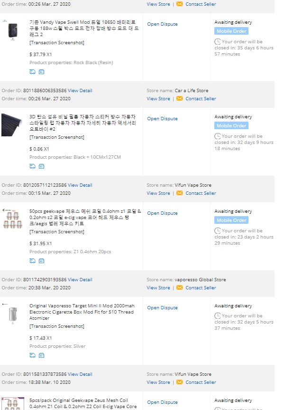285x410 pixels.
Task: Open the shipping truck icon for the $0.86 item
Action: pyautogui.click(x=32, y=166)
